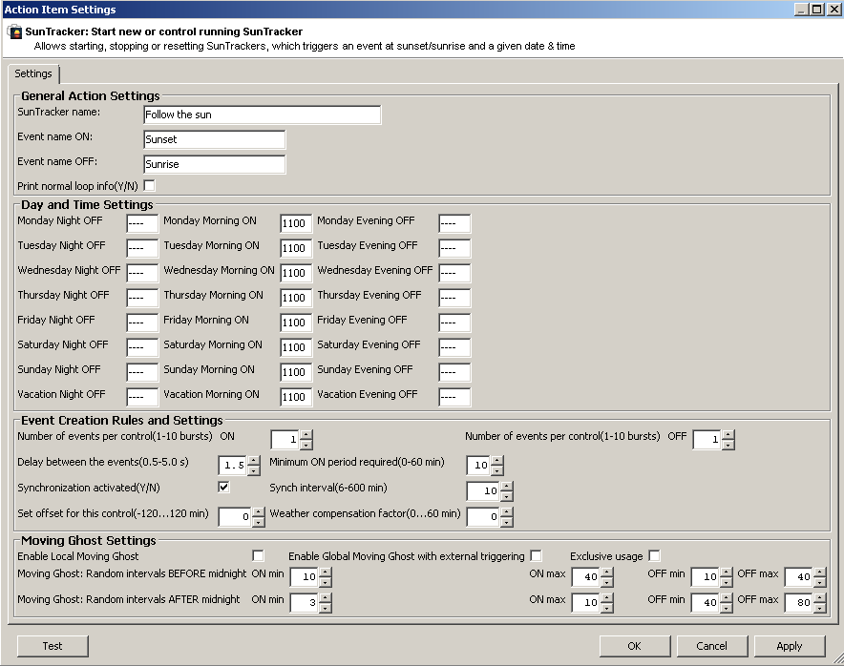Screen dimensions: 844x666
Task: Increase before-midnight OFF max spinner value
Action: (x=820, y=572)
